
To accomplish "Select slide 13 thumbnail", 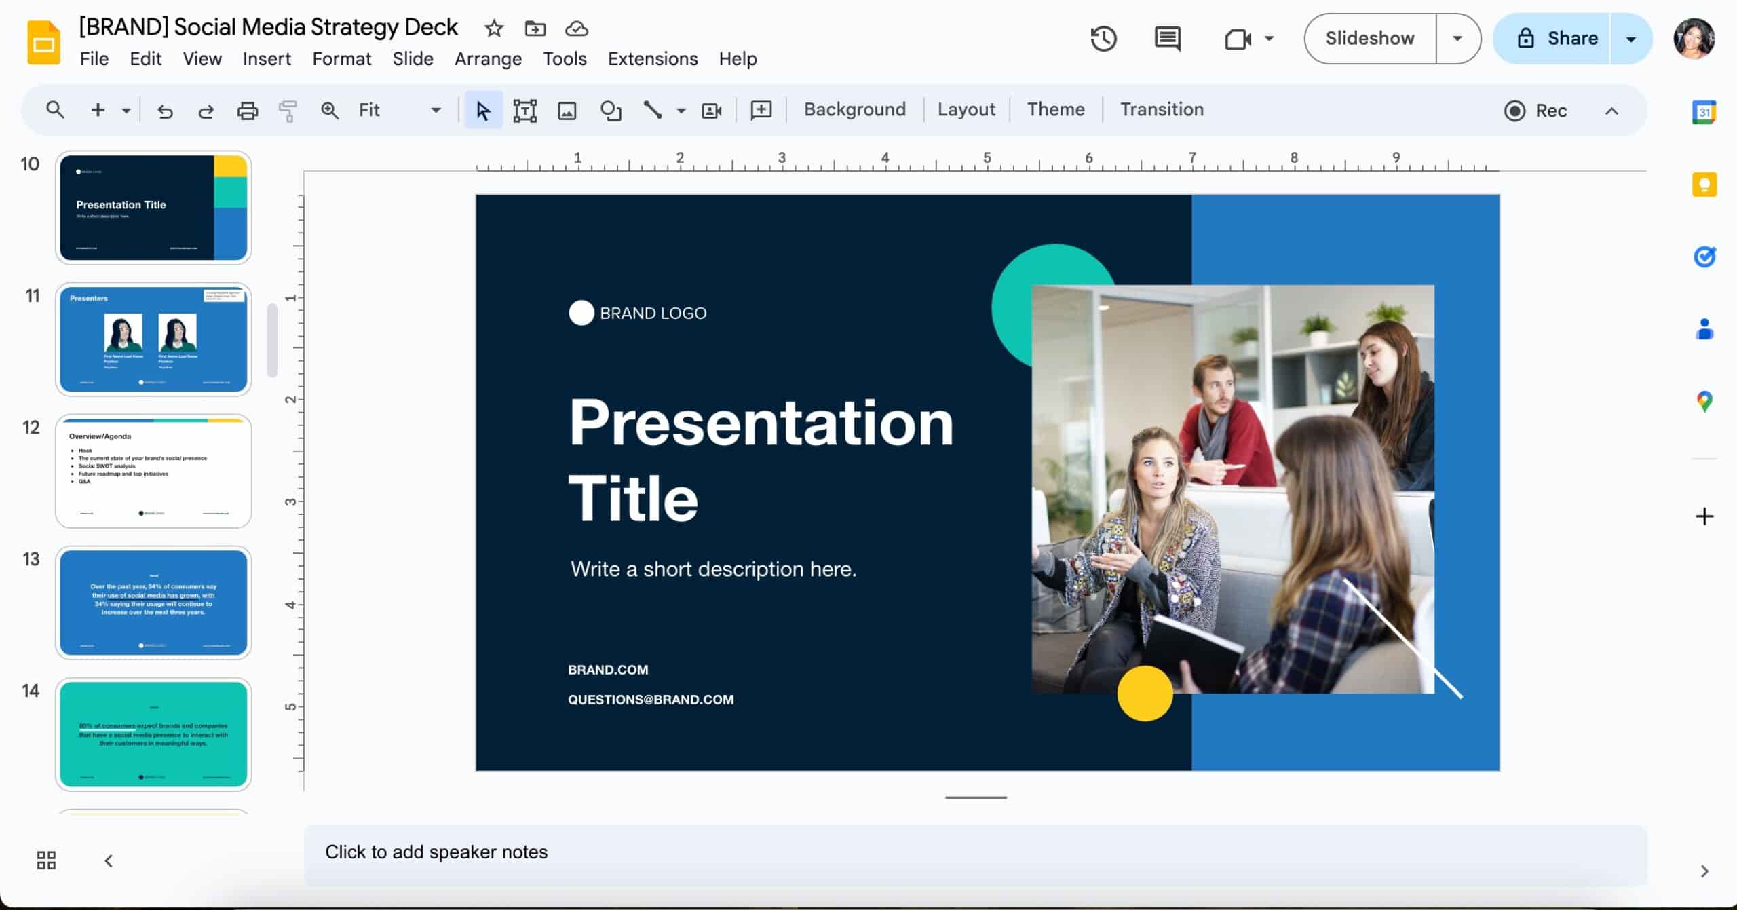I will pos(153,602).
